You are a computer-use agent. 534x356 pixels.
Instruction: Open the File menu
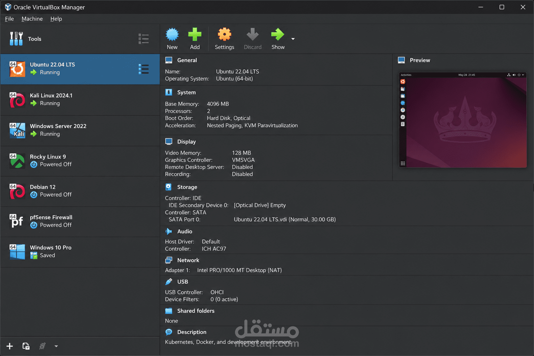point(9,19)
